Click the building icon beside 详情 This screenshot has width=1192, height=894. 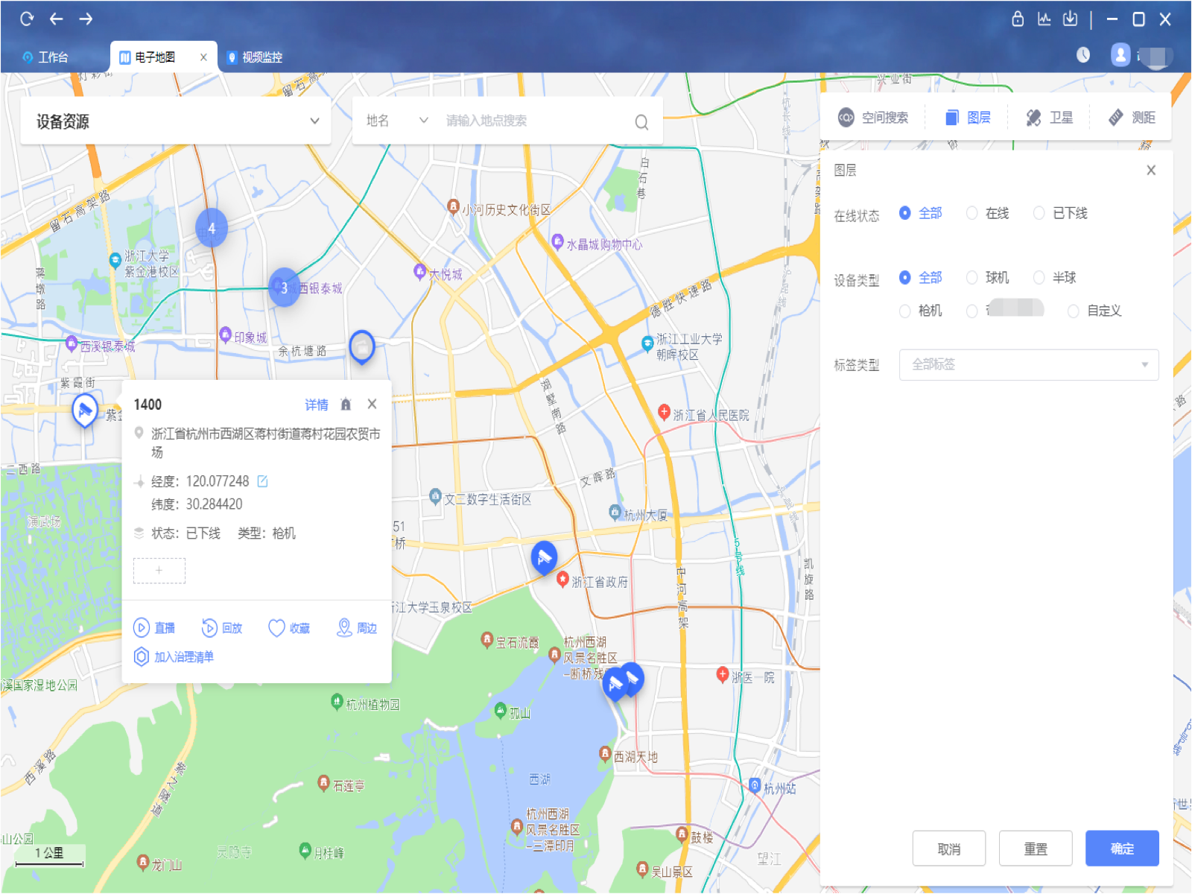pos(345,405)
